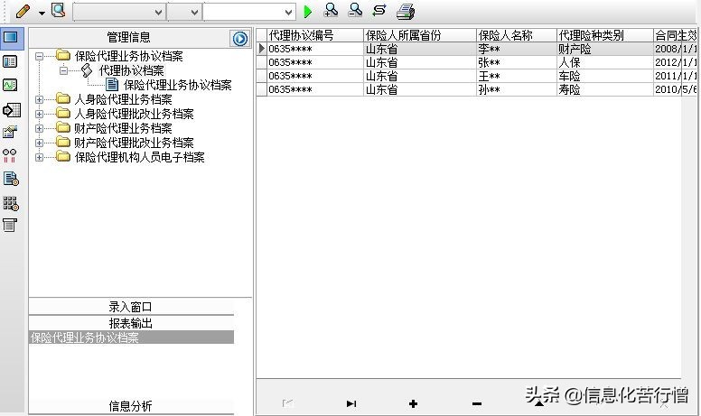Select the chart report edit icon in sidebar
Screen dimensions: 701x416
coord(10,132)
